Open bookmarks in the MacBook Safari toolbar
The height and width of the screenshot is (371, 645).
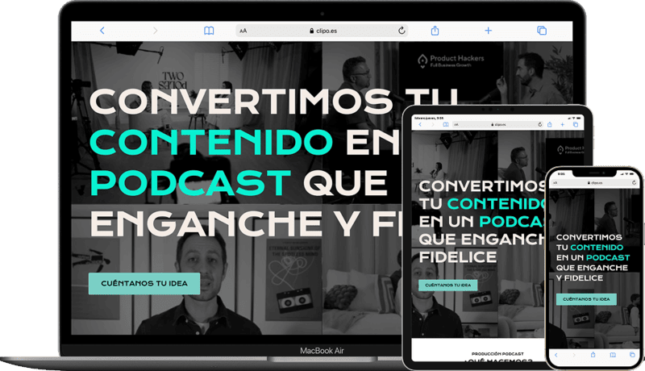pos(209,31)
